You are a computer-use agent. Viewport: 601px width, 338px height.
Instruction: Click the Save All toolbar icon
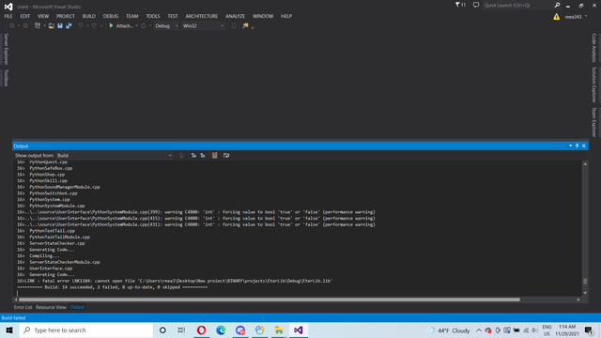click(69, 25)
